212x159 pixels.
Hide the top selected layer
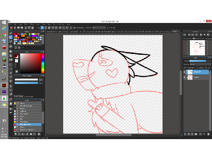(x=185, y=72)
